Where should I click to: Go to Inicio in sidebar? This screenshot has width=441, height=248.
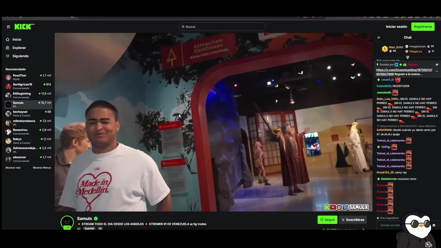tap(17, 40)
